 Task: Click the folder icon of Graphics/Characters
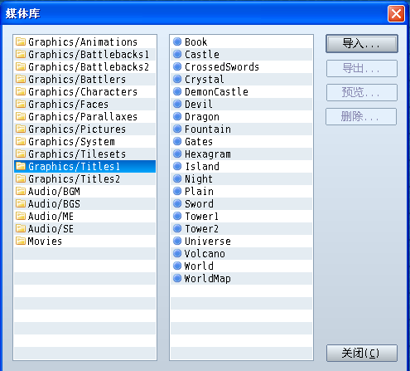tap(21, 91)
